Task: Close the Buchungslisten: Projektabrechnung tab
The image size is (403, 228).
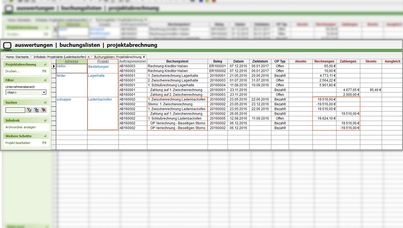Action: (144, 57)
